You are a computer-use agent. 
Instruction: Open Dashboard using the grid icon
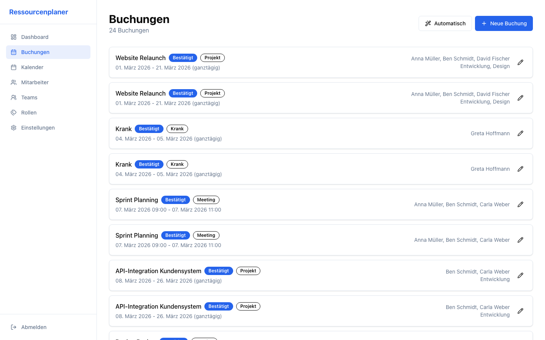14,37
